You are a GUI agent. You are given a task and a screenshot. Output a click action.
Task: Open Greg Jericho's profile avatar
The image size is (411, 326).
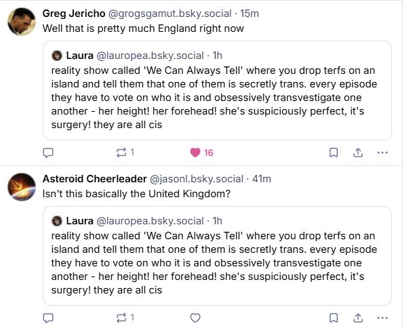coord(22,22)
